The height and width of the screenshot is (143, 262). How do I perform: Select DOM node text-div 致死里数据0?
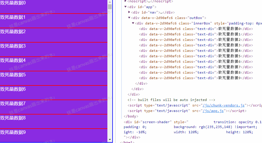[196, 29]
